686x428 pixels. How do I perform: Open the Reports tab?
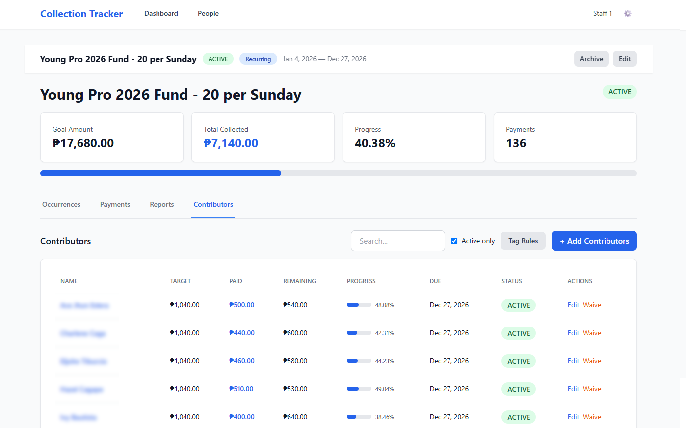click(x=162, y=204)
